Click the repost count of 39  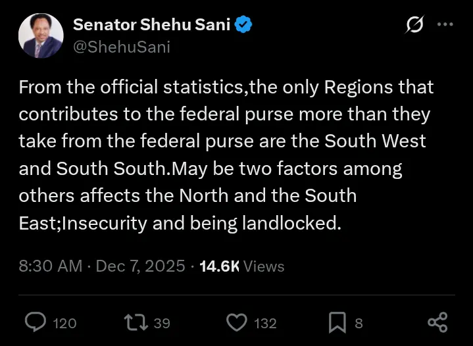pos(162,323)
